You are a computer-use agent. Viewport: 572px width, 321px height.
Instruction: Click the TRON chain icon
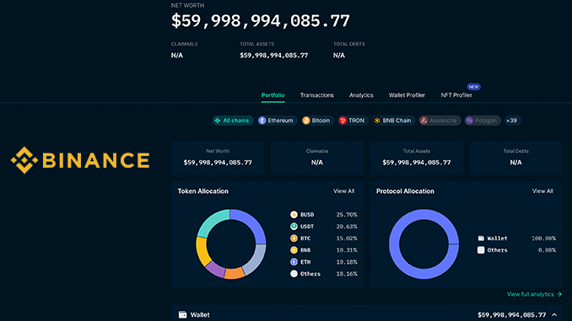pyautogui.click(x=343, y=120)
